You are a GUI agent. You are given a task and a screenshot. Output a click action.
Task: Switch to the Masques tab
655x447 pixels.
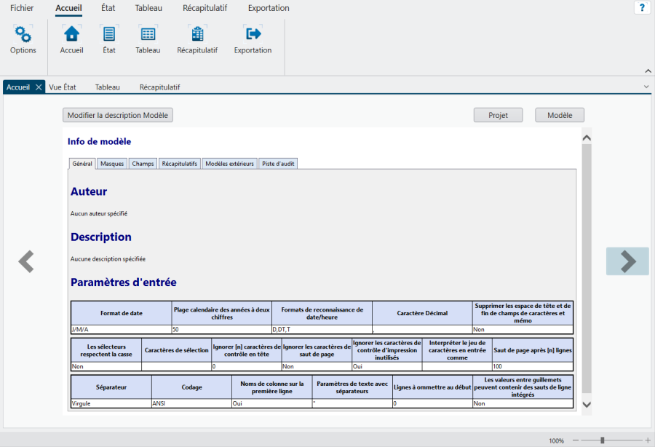click(112, 164)
